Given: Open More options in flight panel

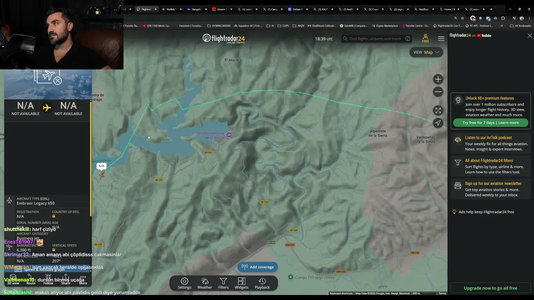Looking at the screenshot, I should pyautogui.click(x=83, y=279).
